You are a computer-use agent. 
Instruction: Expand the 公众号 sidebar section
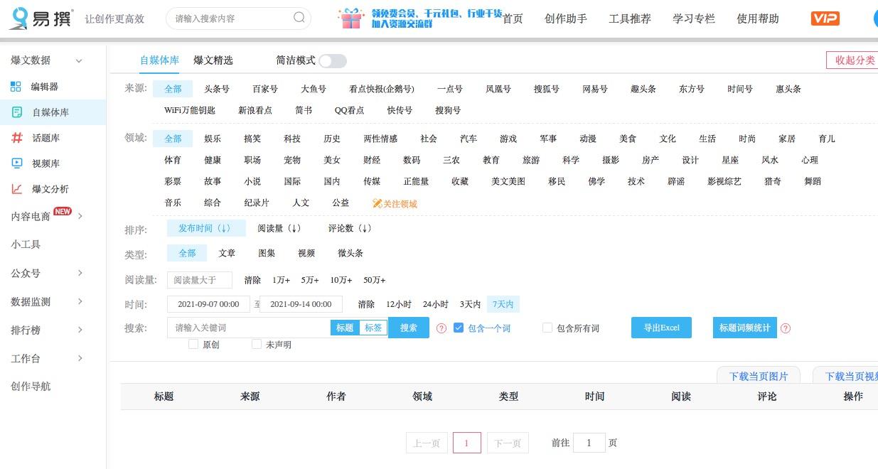coord(80,273)
